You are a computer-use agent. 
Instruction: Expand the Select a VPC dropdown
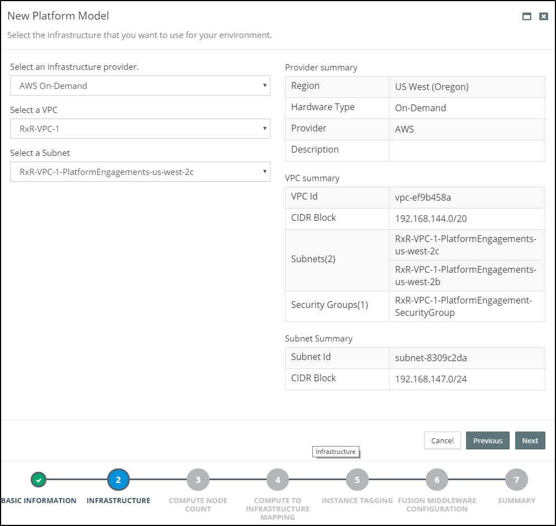point(140,129)
